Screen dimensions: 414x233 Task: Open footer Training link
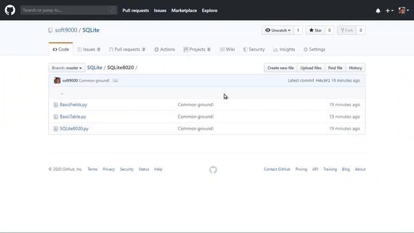point(330,170)
